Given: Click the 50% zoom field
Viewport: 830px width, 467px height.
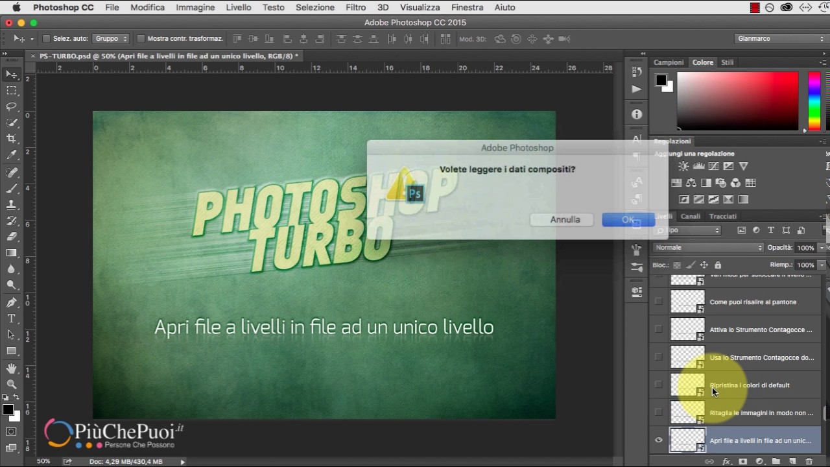Looking at the screenshot, I should pos(43,462).
